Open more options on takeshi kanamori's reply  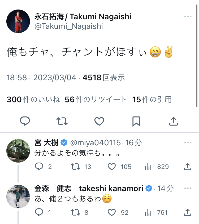pos(188,188)
